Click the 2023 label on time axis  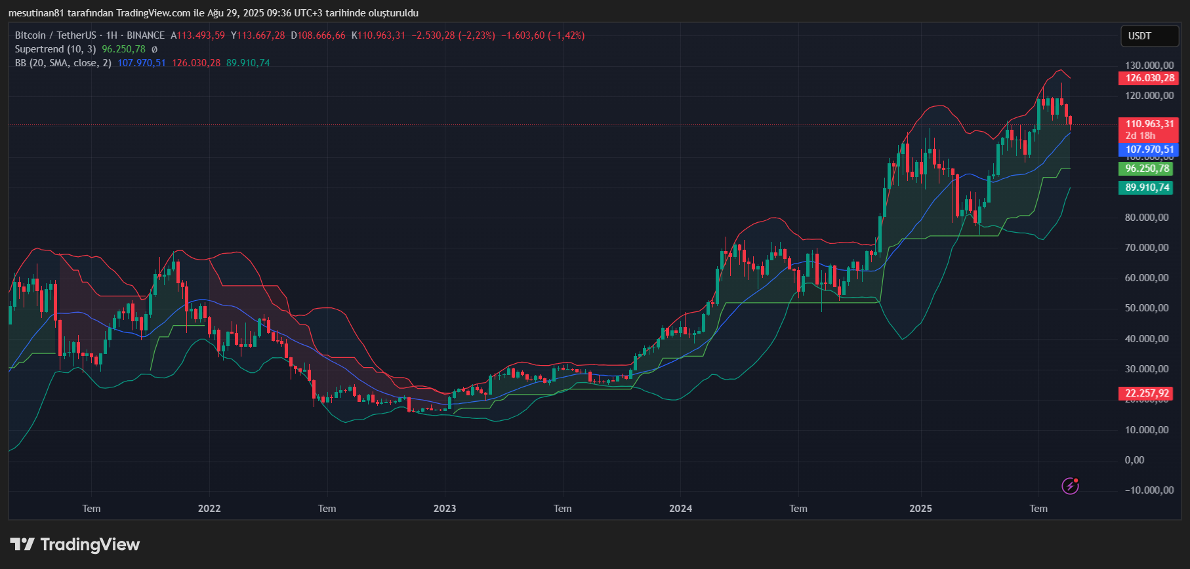coord(445,509)
